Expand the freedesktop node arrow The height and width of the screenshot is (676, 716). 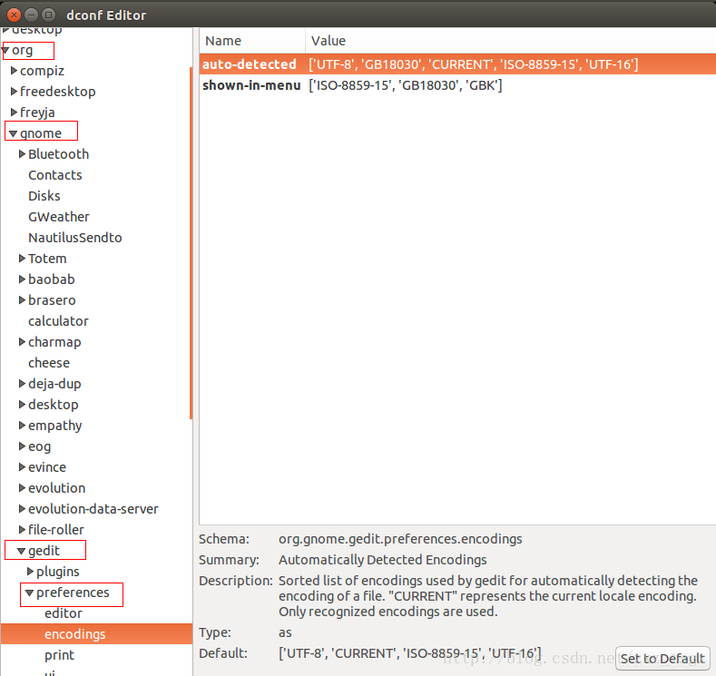14,92
